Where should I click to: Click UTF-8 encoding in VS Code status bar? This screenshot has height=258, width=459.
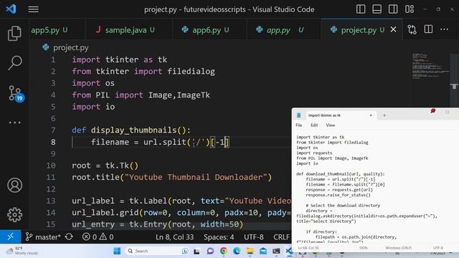point(253,237)
